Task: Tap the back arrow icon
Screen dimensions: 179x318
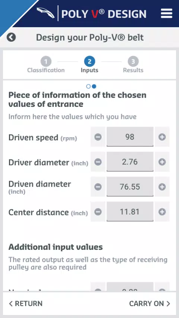Action: pyautogui.click(x=11, y=38)
